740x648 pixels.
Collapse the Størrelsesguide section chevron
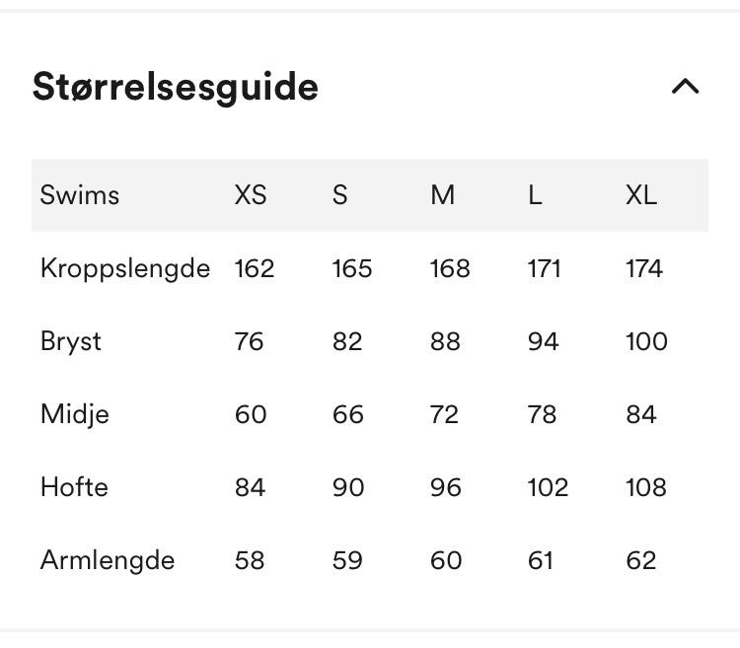click(x=685, y=87)
